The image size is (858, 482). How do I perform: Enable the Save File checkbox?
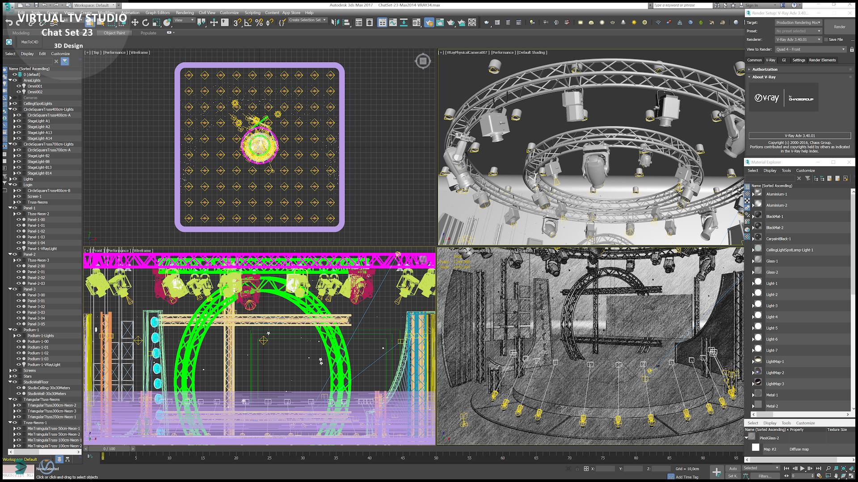[x=826, y=40]
